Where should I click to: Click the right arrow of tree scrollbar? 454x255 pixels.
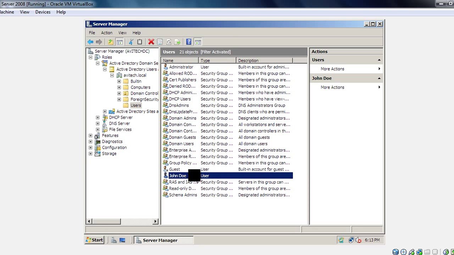(155, 221)
